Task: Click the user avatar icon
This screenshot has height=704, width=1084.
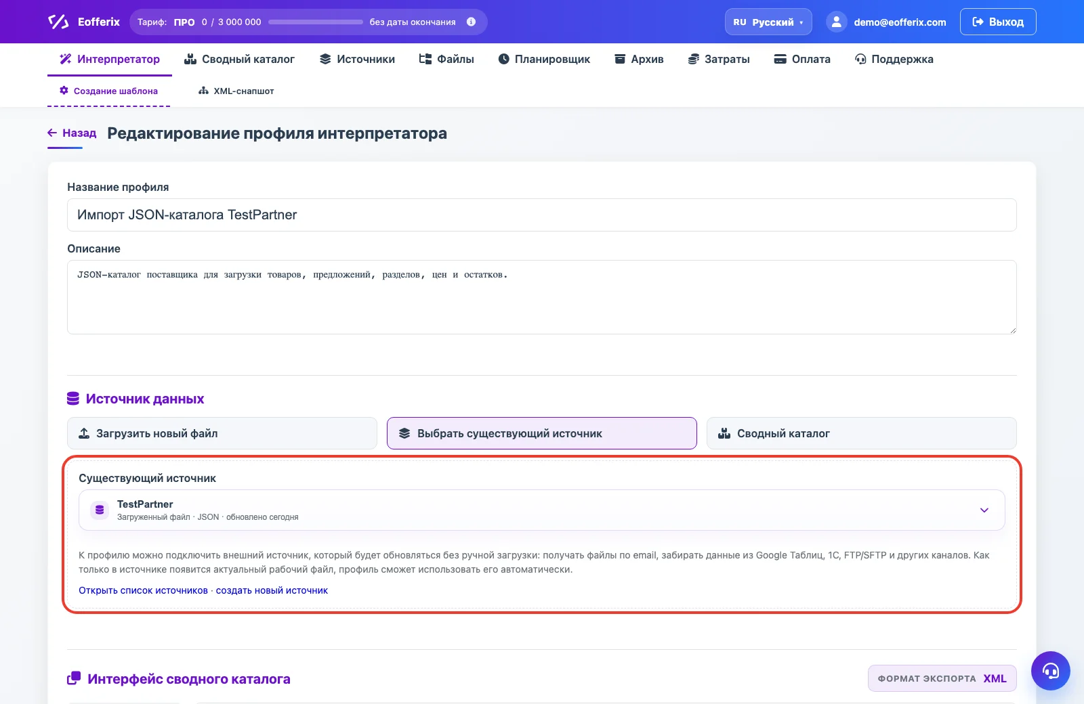Action: [x=837, y=22]
